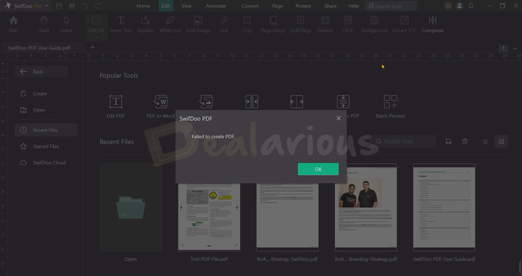Click the Add Image tool
The width and height of the screenshot is (522, 276).
(x=198, y=25)
